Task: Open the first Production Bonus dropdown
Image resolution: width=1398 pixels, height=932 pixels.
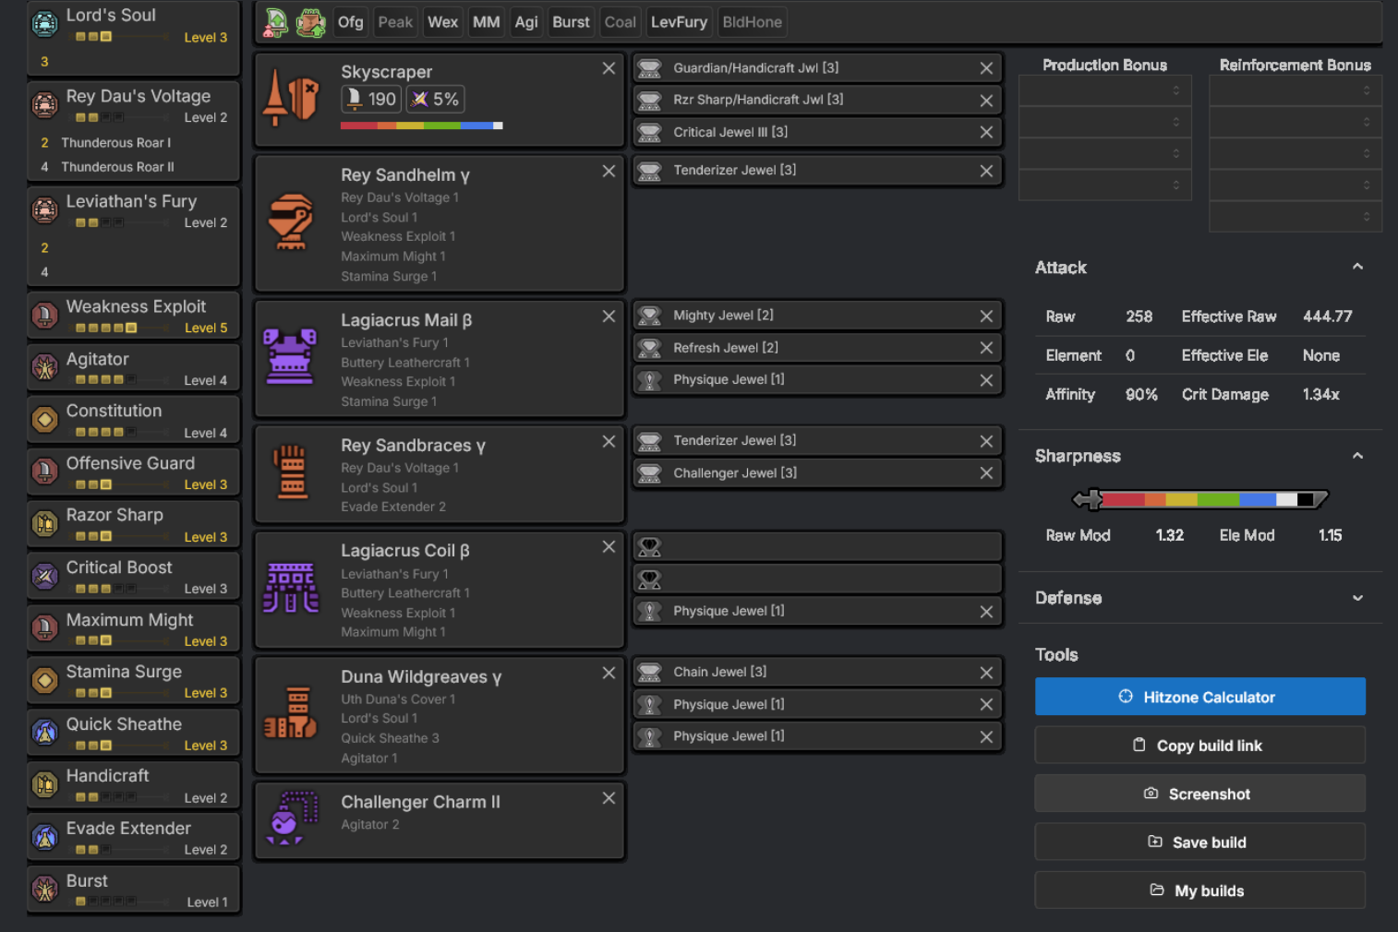Action: pyautogui.click(x=1104, y=90)
